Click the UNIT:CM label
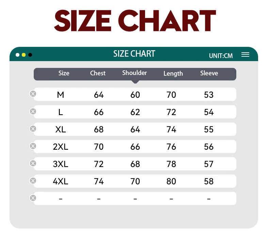This screenshot has height=239, width=269. (x=221, y=56)
